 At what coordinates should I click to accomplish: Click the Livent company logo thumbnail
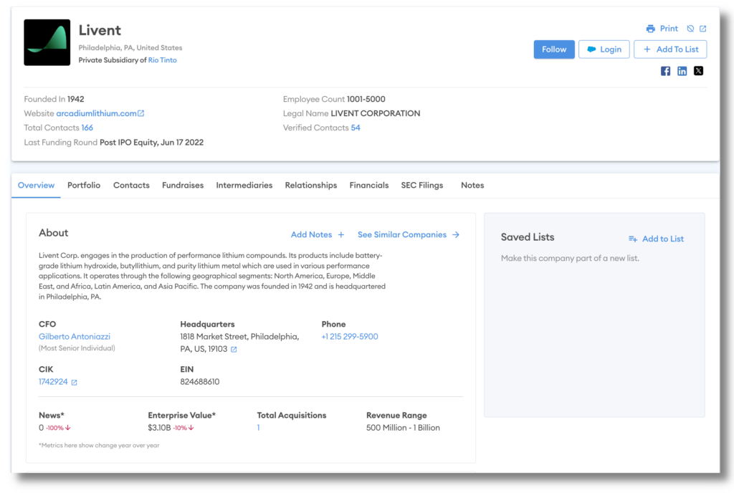pos(47,42)
